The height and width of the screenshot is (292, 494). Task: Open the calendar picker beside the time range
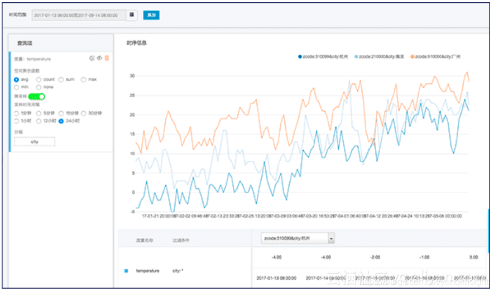pos(132,15)
